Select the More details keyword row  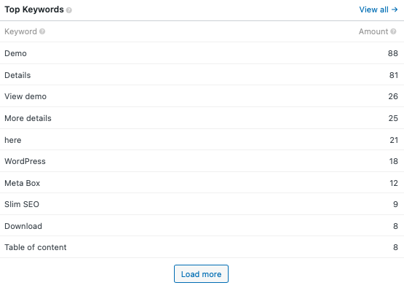(202, 118)
